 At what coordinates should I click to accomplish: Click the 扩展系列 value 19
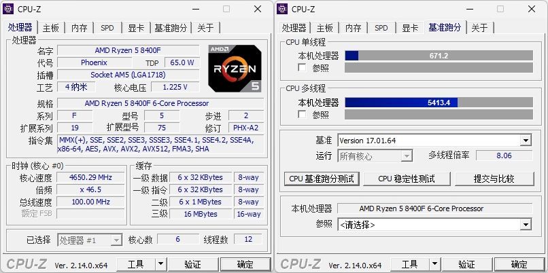pos(75,128)
